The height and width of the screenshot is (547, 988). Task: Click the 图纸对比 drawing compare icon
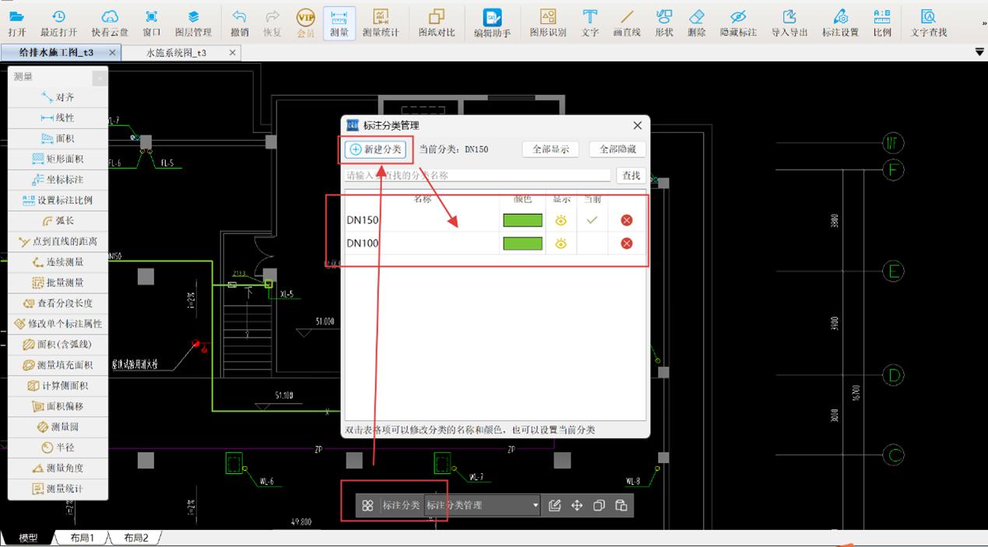pyautogui.click(x=436, y=23)
